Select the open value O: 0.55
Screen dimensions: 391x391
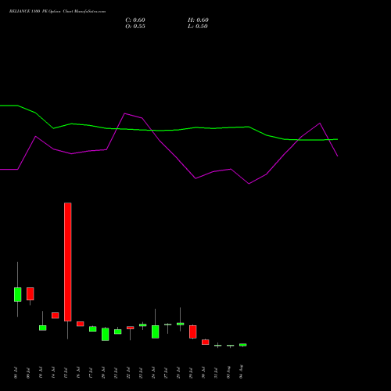[x=135, y=27]
